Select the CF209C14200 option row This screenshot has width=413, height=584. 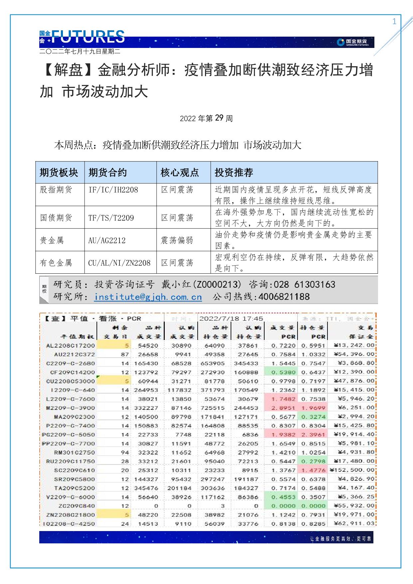tap(208, 372)
